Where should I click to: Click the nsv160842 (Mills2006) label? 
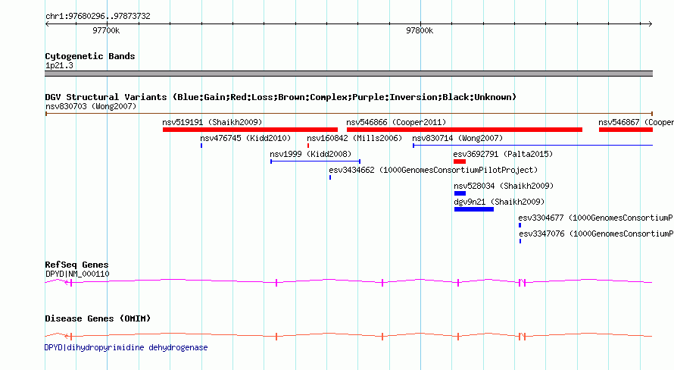click(x=354, y=138)
